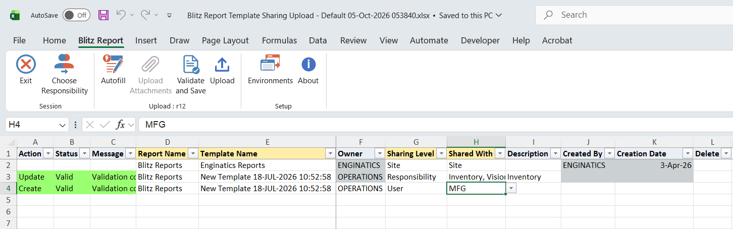Open the Status column filter dropdown
The height and width of the screenshot is (229, 733).
click(84, 153)
